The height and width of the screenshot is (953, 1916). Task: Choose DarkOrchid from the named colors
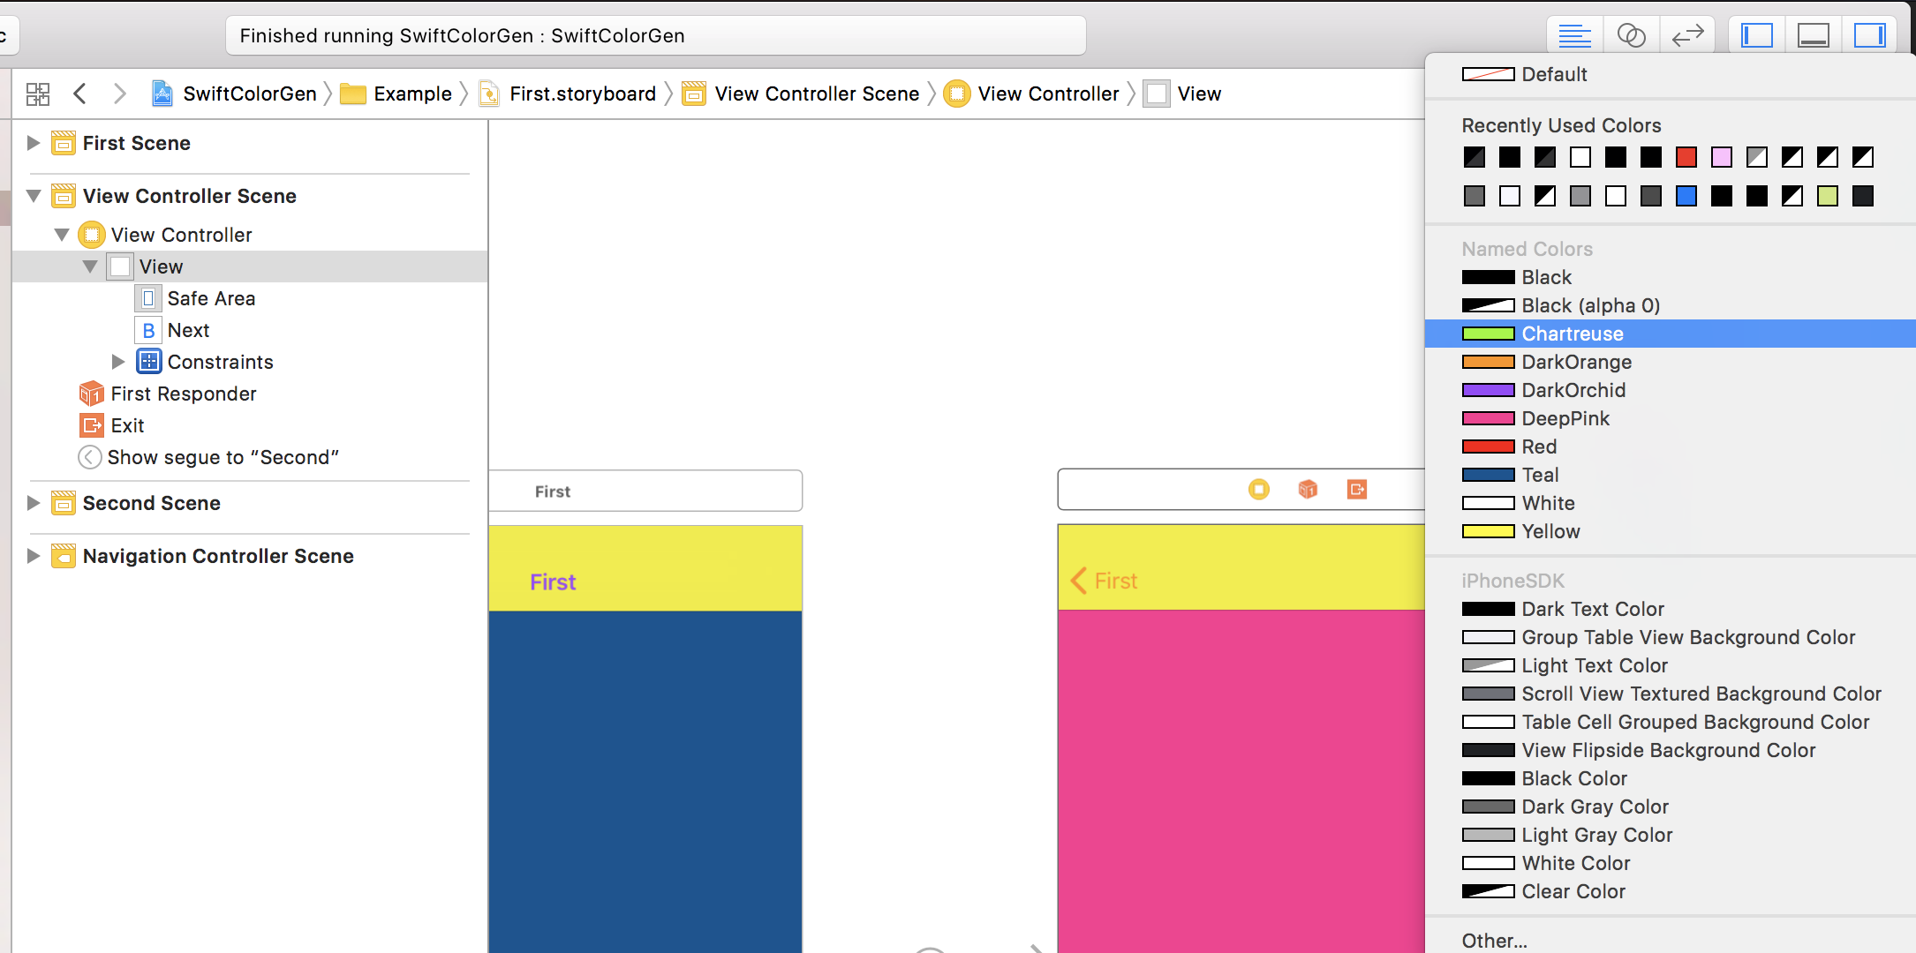pos(1573,390)
